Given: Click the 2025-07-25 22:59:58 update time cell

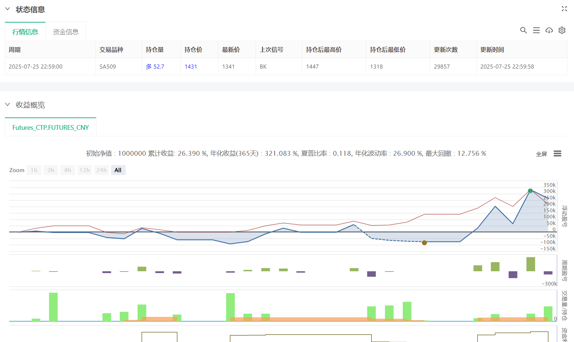Looking at the screenshot, I should pyautogui.click(x=522, y=66).
